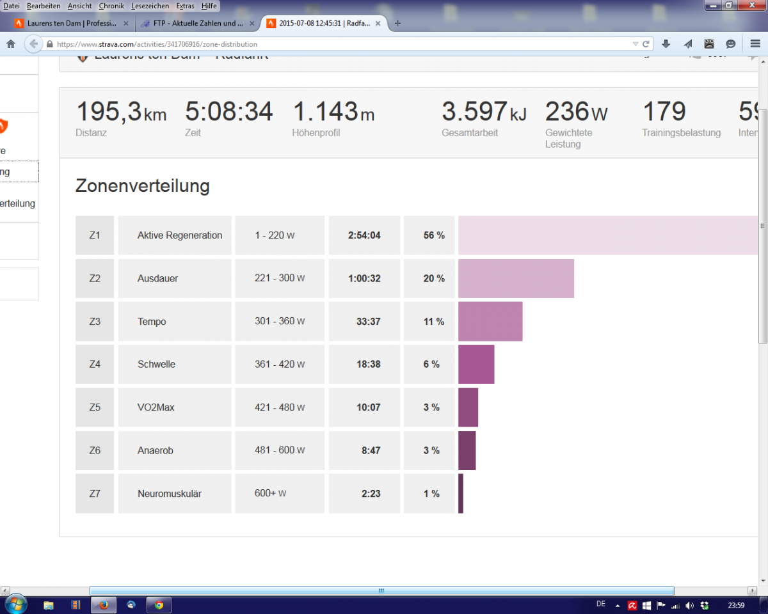Click the Z7 Neuromuskulär dark bar
768x614 pixels.
(x=461, y=493)
